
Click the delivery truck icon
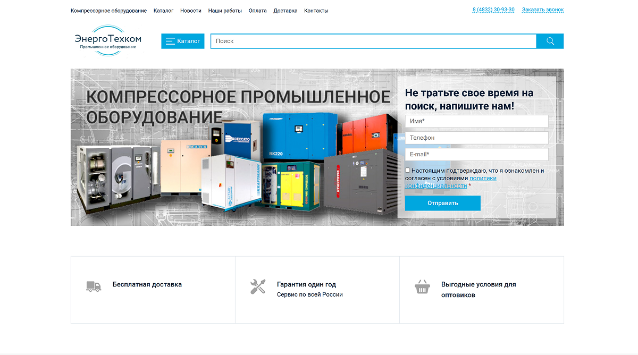tap(94, 286)
